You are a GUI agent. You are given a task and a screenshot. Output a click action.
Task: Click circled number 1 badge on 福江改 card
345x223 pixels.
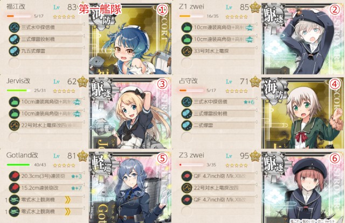(x=162, y=10)
